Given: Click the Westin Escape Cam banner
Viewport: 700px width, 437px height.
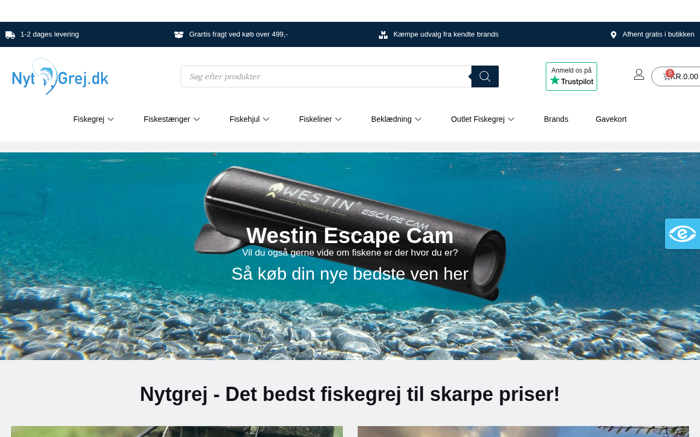Looking at the screenshot, I should 350,256.
